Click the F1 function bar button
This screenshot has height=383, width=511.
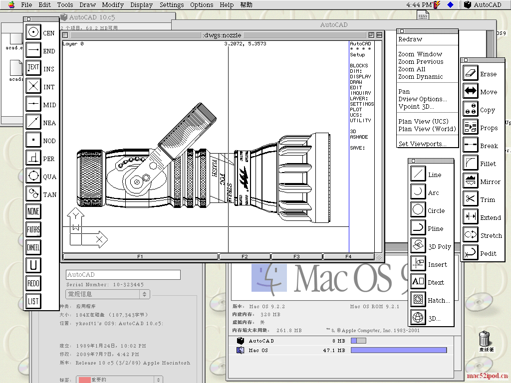[x=140, y=257]
